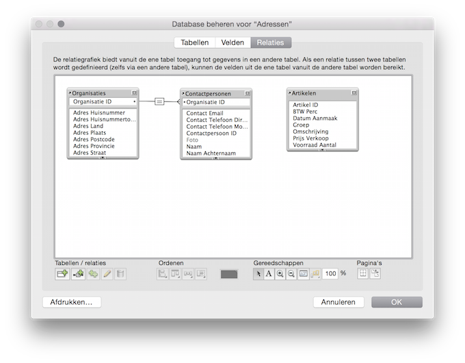Select the zoom in magnifier tool
465x363 pixels.
[280, 273]
